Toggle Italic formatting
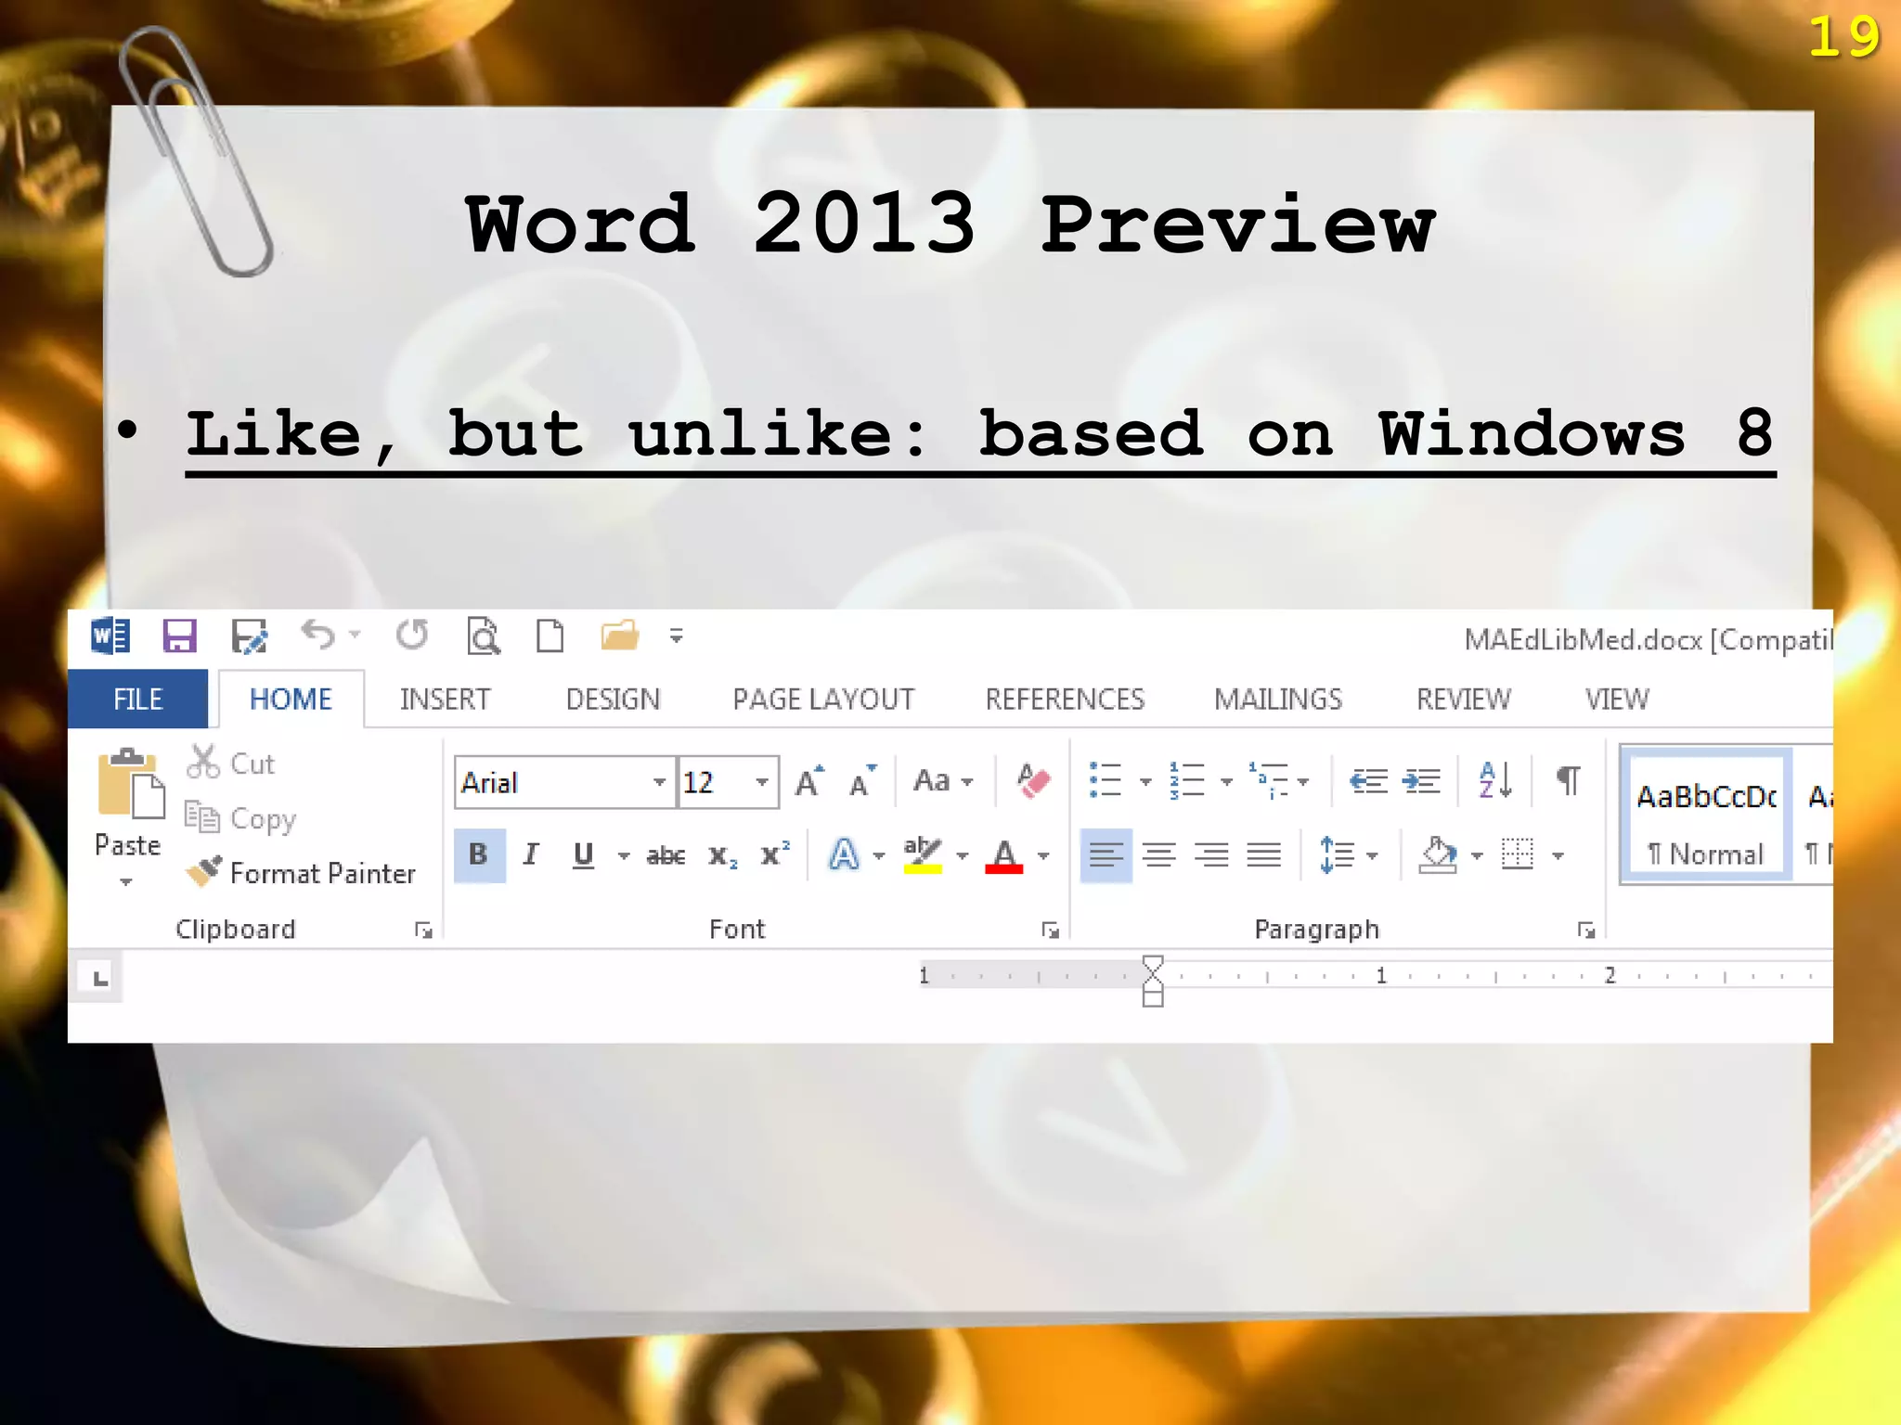1901x1425 pixels. click(x=531, y=854)
